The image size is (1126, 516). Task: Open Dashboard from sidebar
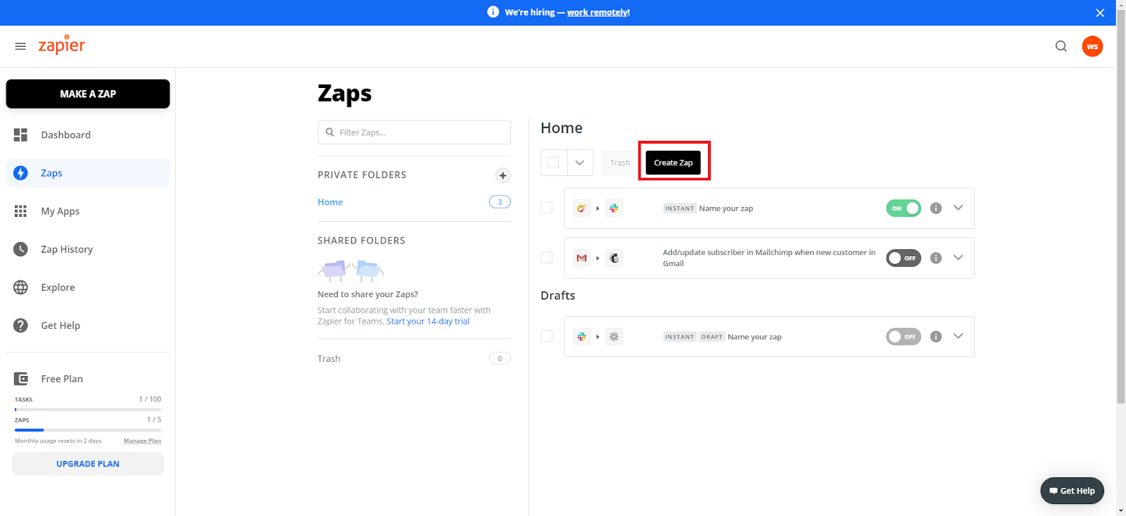tap(88, 135)
